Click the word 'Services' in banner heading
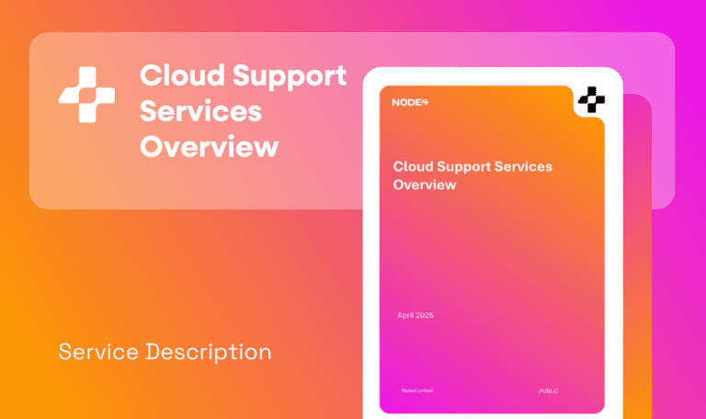Screen dimensions: 706x419 click(200, 111)
